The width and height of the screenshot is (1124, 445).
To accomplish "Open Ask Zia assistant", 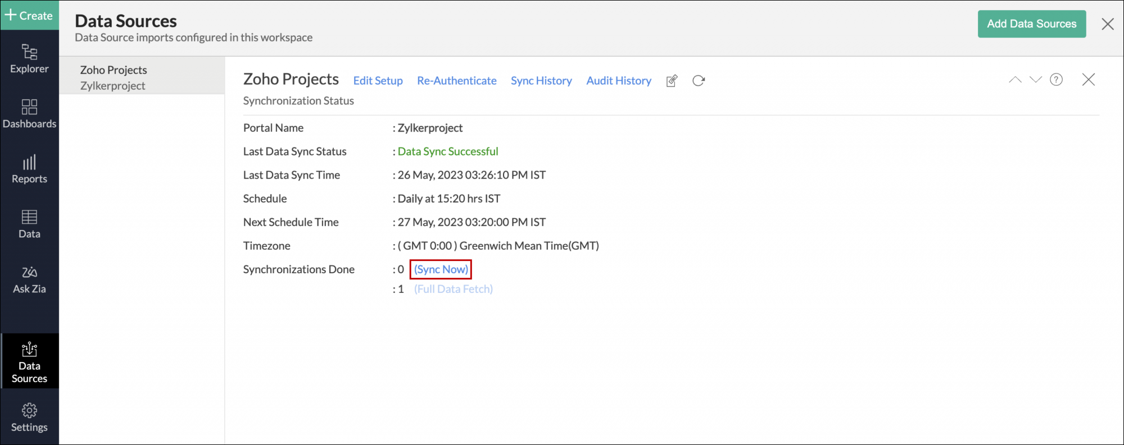I will 29,279.
